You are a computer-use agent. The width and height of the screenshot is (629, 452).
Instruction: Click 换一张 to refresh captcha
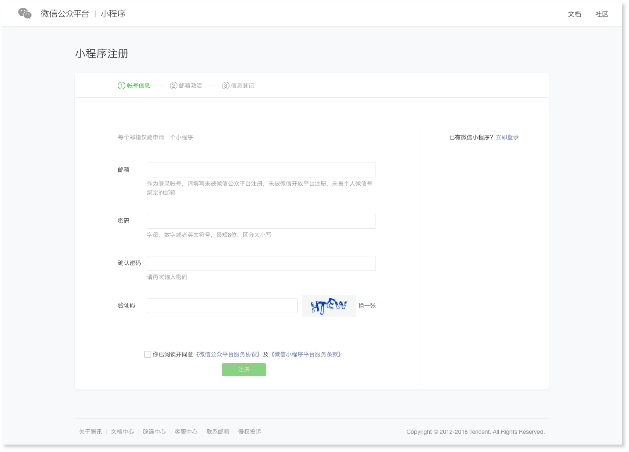coord(367,306)
